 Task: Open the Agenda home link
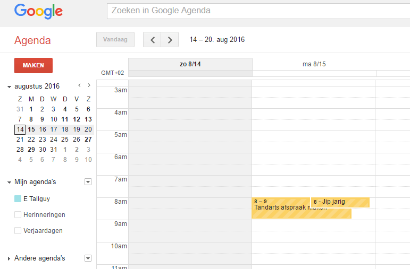(32, 40)
